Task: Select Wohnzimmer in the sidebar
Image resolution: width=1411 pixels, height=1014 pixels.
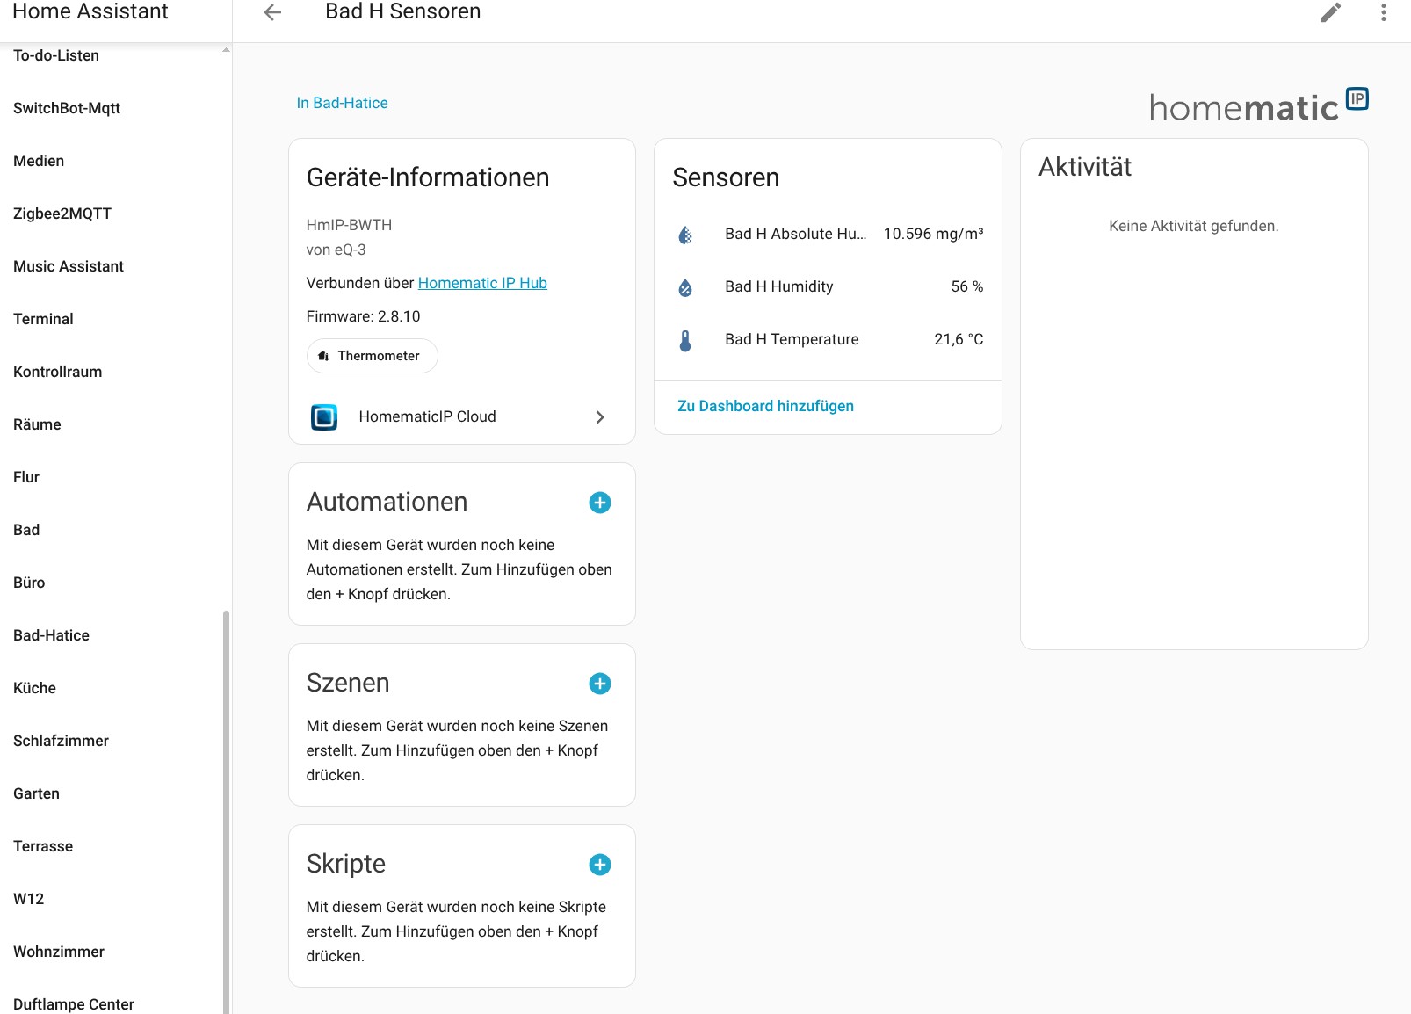Action: point(59,952)
